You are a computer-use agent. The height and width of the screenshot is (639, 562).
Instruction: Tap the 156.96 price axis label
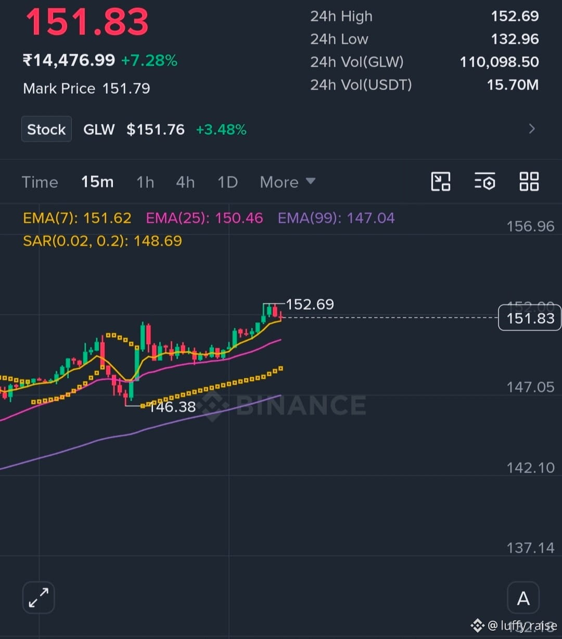coord(530,226)
